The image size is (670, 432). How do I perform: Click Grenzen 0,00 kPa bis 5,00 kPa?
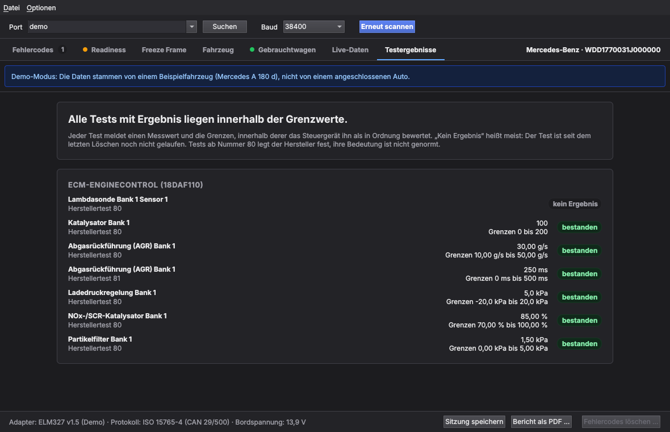point(498,348)
